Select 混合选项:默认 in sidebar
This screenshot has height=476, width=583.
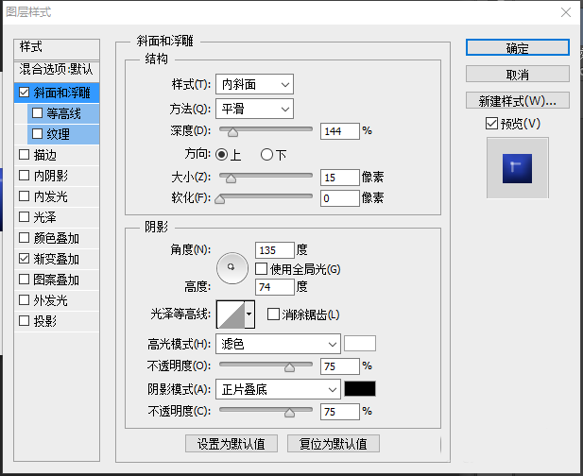tap(57, 70)
